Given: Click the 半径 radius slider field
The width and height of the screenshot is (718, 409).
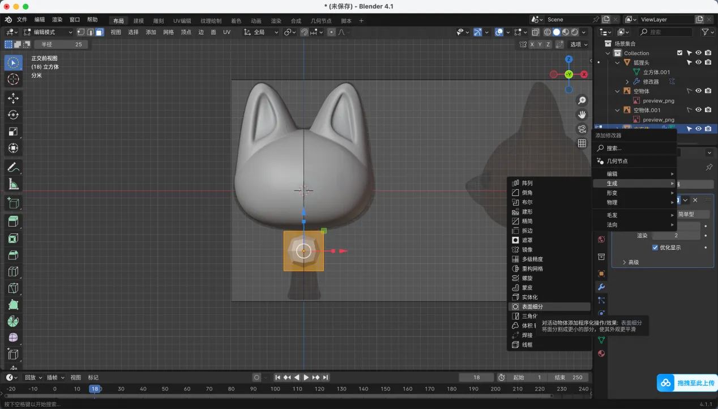Looking at the screenshot, I should pos(61,44).
